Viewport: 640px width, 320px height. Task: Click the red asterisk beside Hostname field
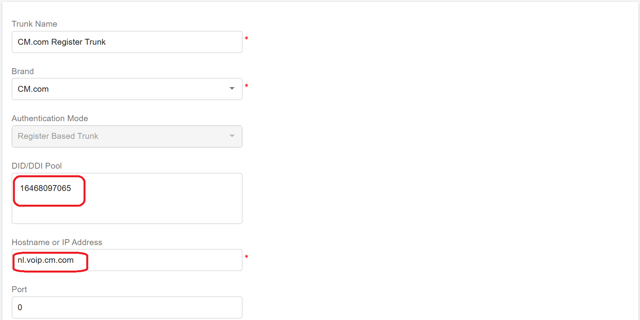[x=246, y=257]
